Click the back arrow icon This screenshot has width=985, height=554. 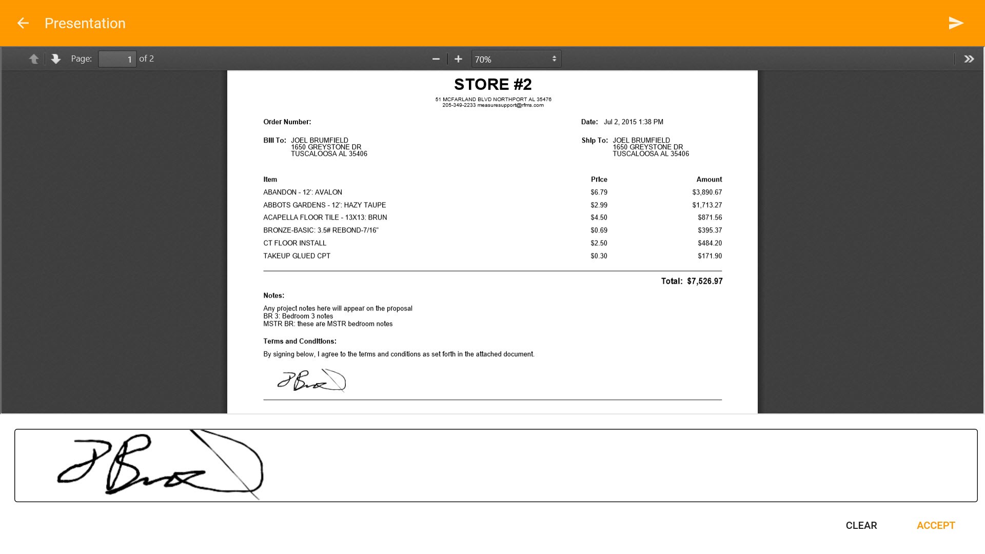[23, 23]
